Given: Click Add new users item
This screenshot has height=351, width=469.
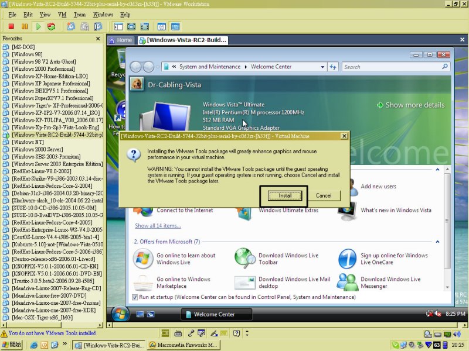Looking at the screenshot, I should click(378, 187).
